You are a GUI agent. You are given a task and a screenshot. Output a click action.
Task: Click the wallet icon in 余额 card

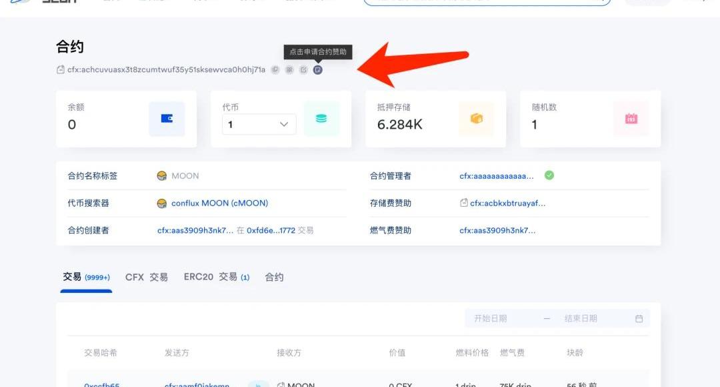coord(167,119)
